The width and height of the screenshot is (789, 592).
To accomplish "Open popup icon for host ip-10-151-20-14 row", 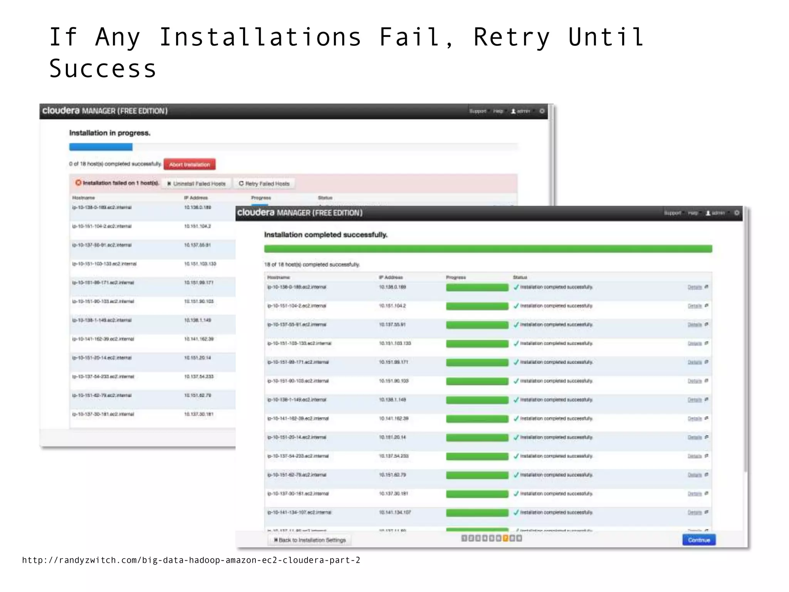I will [706, 437].
